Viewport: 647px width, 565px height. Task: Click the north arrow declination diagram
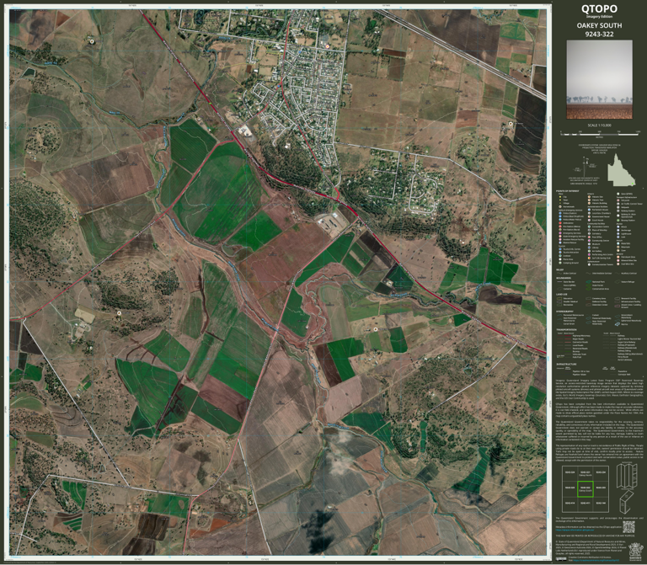point(586,166)
